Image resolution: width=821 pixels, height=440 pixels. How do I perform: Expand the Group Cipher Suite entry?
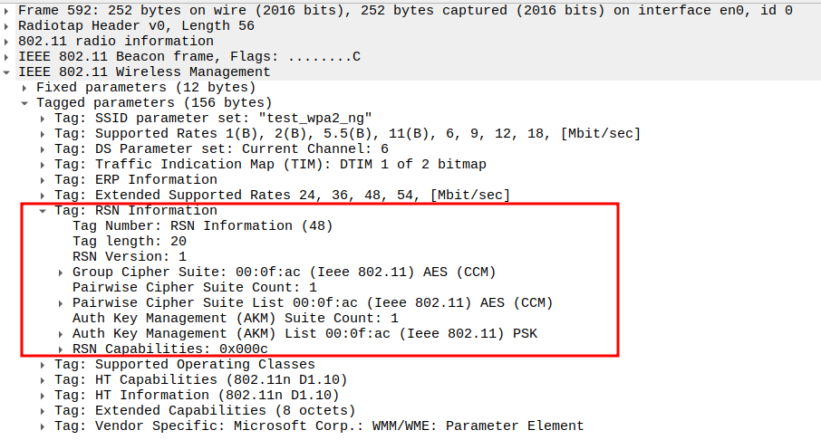pyautogui.click(x=62, y=272)
